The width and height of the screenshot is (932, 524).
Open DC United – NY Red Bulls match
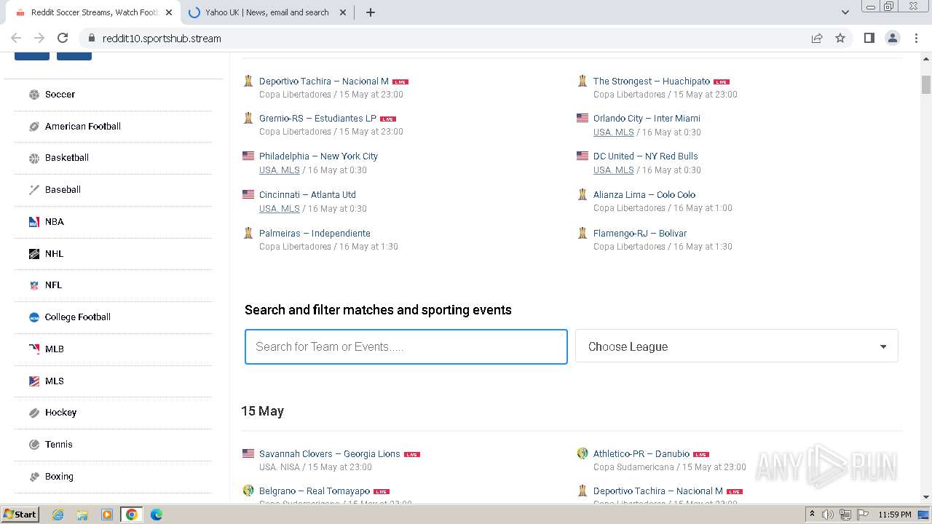[645, 156]
